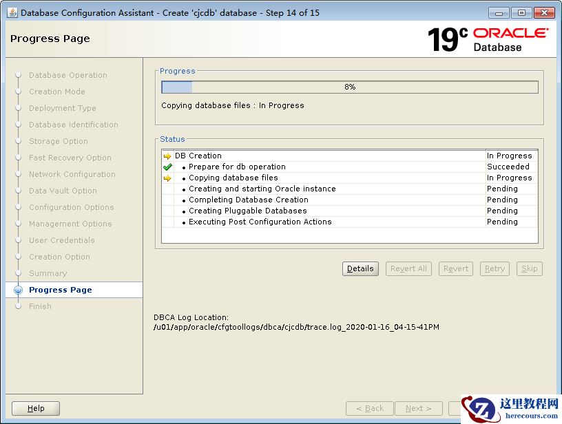Select Management Options step

click(70, 224)
